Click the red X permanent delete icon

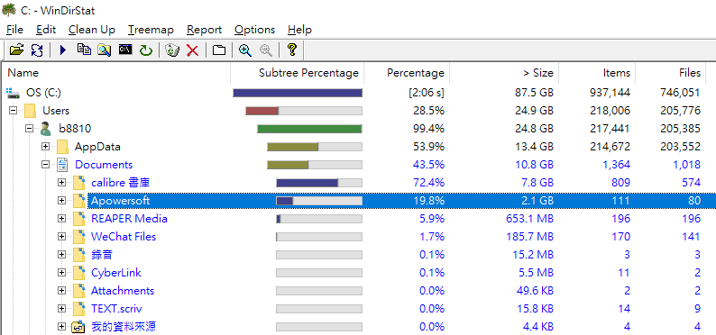(193, 50)
